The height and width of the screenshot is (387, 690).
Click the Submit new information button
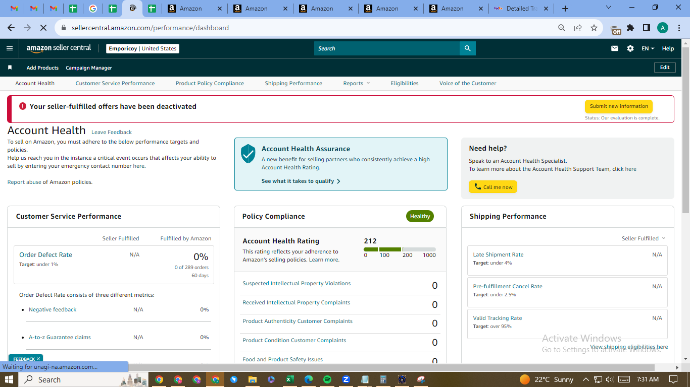point(619,106)
